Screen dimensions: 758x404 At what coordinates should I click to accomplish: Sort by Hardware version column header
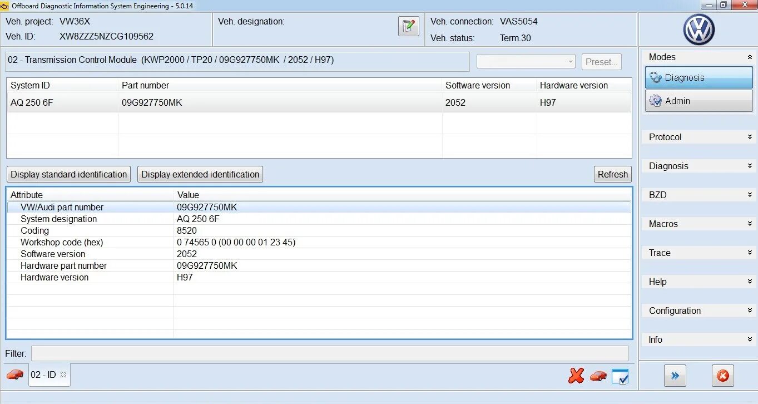tap(584, 85)
